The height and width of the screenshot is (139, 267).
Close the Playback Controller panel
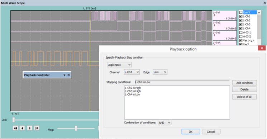[x=68, y=75]
